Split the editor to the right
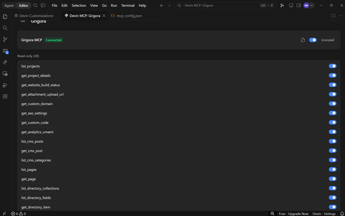This screenshot has height=216, width=345. coord(333,16)
